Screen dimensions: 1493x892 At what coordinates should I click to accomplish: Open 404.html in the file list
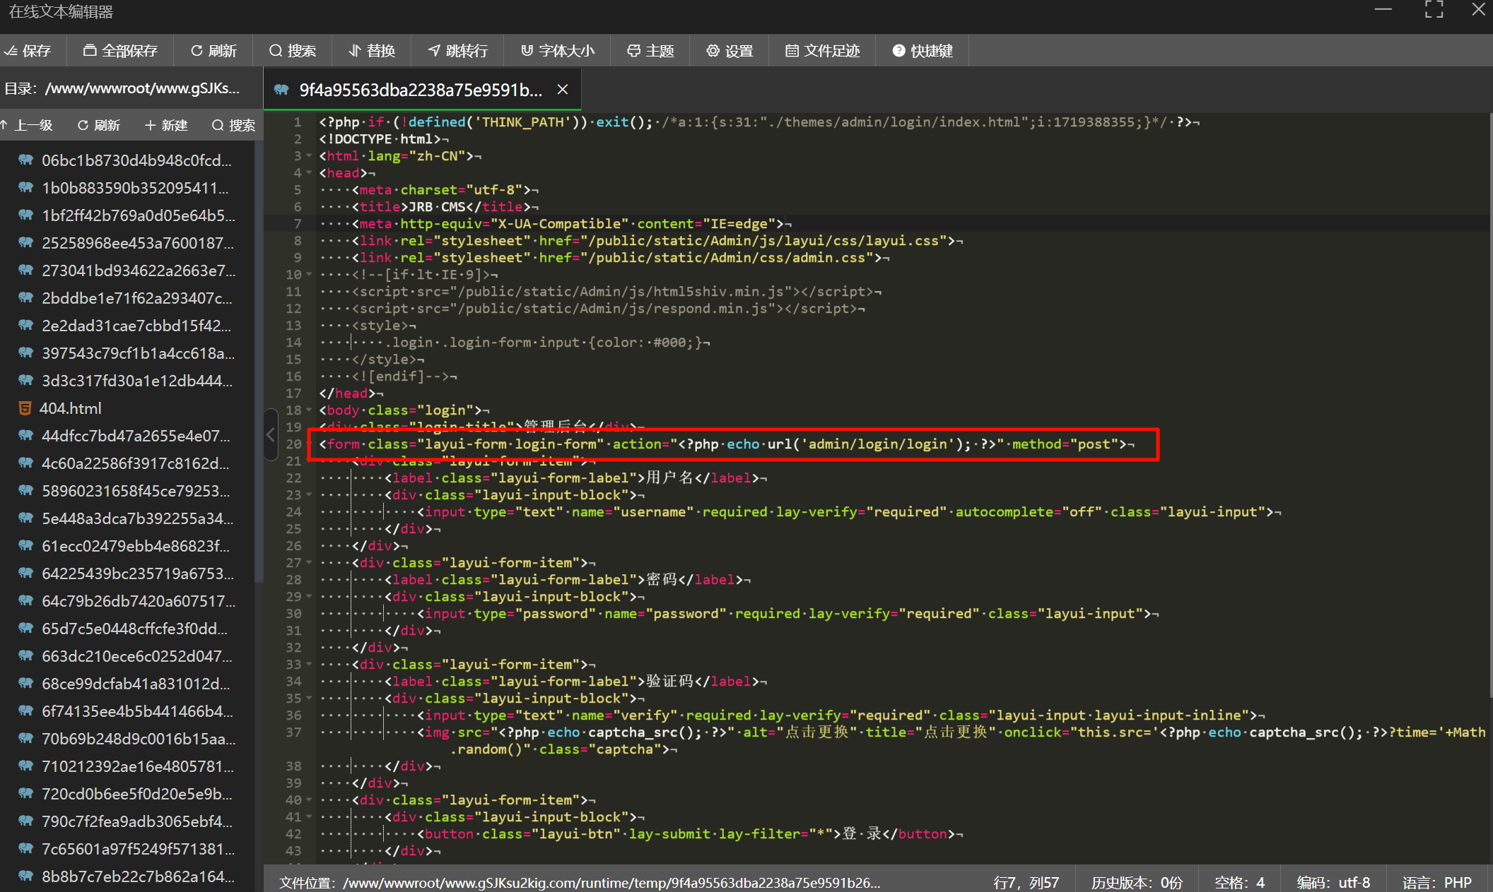(71, 408)
